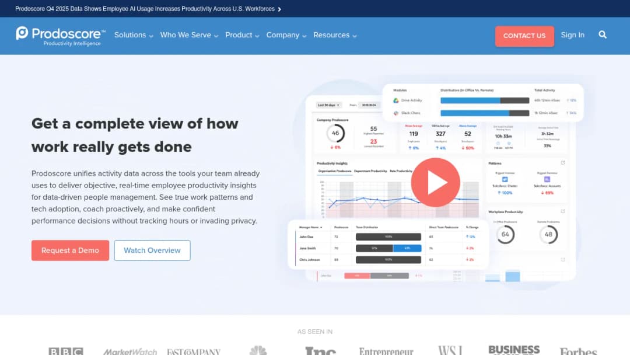This screenshot has height=355, width=630.
Task: Expand the Resources menu
Action: [x=335, y=35]
